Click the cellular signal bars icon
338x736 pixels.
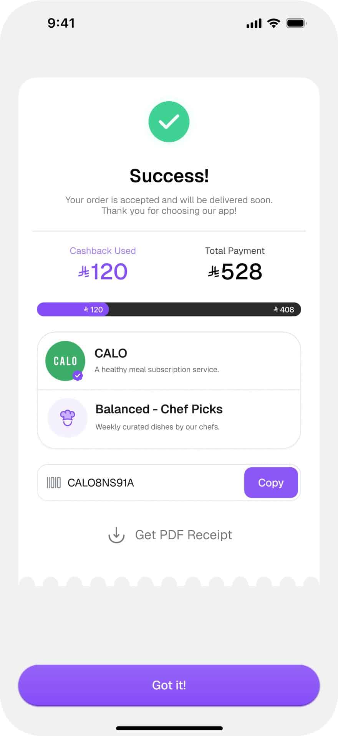254,23
